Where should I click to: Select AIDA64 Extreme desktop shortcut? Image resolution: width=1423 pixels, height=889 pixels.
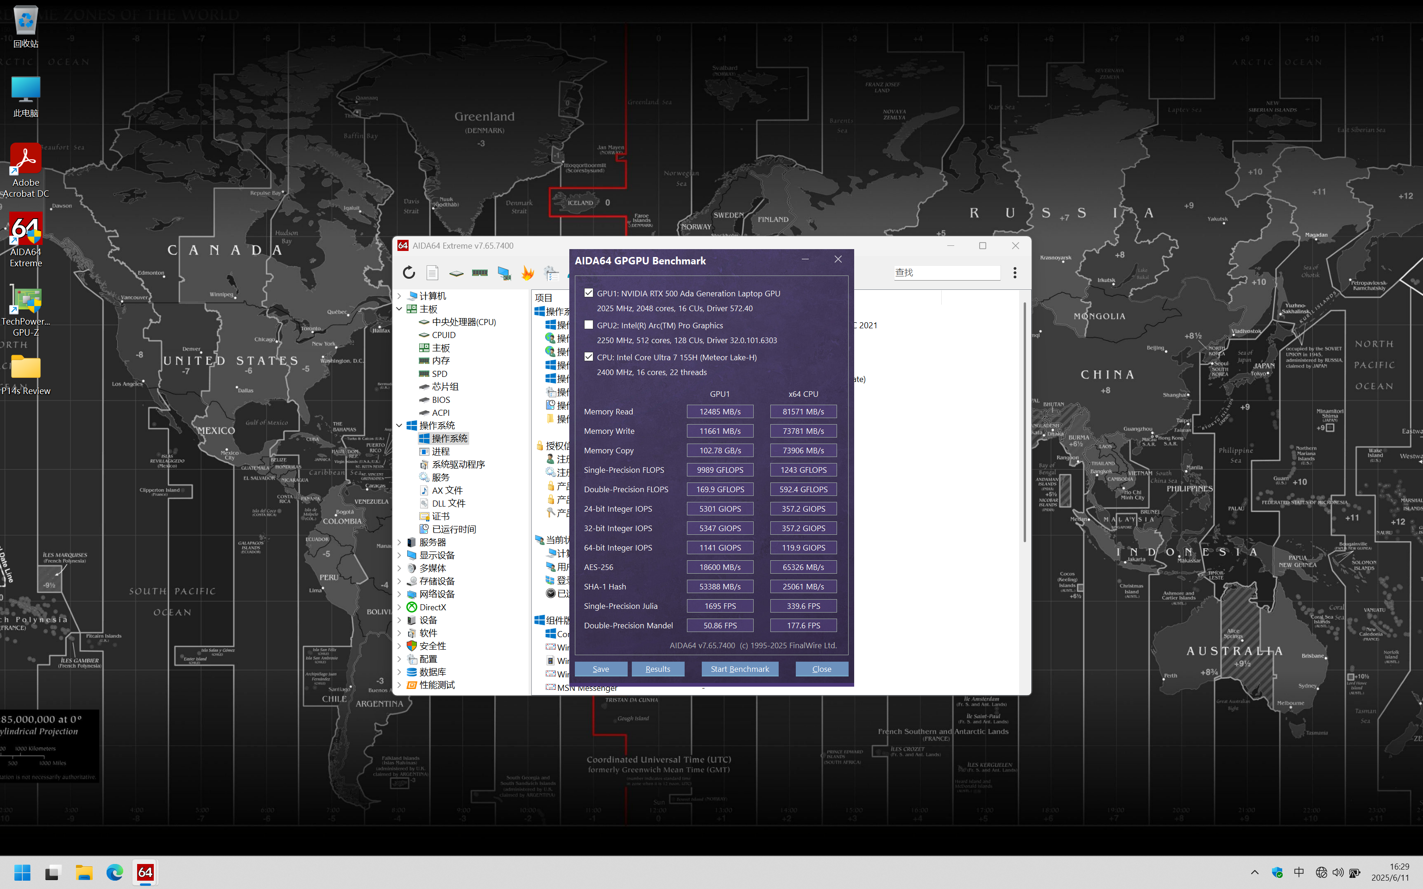pos(26,240)
